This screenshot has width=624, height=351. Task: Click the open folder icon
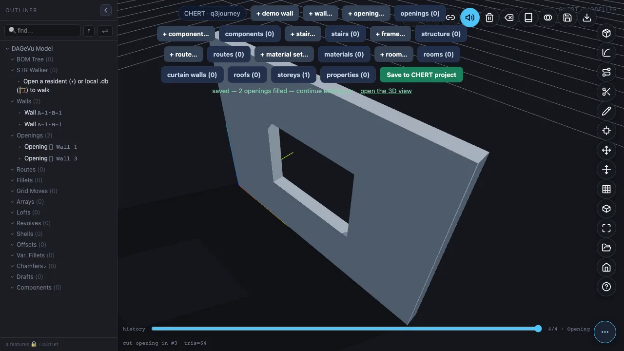[606, 248]
